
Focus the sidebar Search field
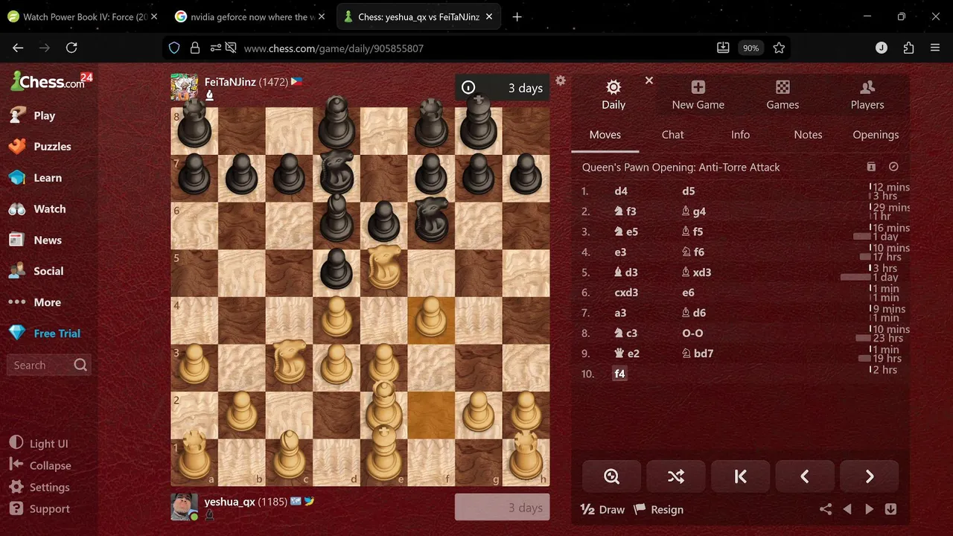point(49,365)
